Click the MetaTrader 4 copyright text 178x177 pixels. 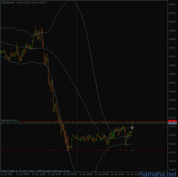pos(36,171)
